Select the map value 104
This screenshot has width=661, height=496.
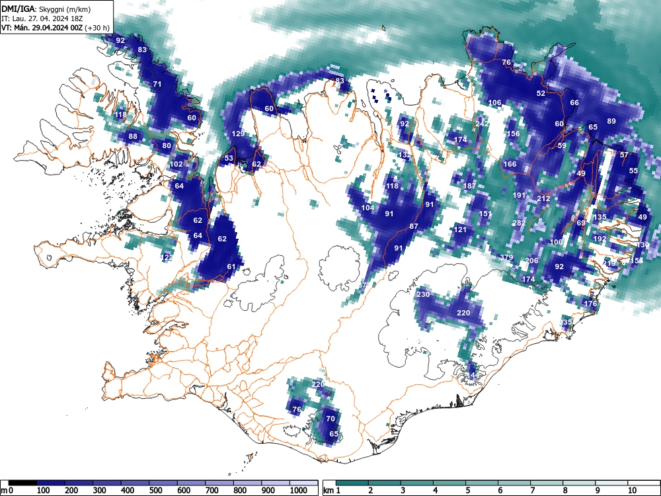coord(368,208)
